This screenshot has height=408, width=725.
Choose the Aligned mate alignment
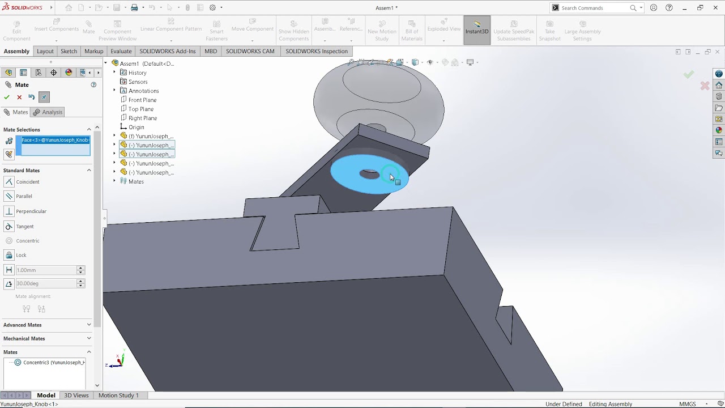[26, 309]
